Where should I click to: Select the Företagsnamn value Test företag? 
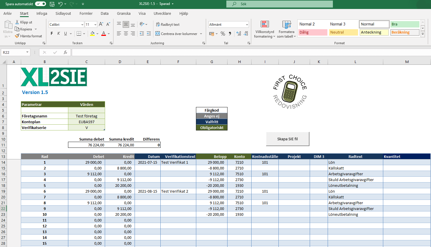(87, 116)
